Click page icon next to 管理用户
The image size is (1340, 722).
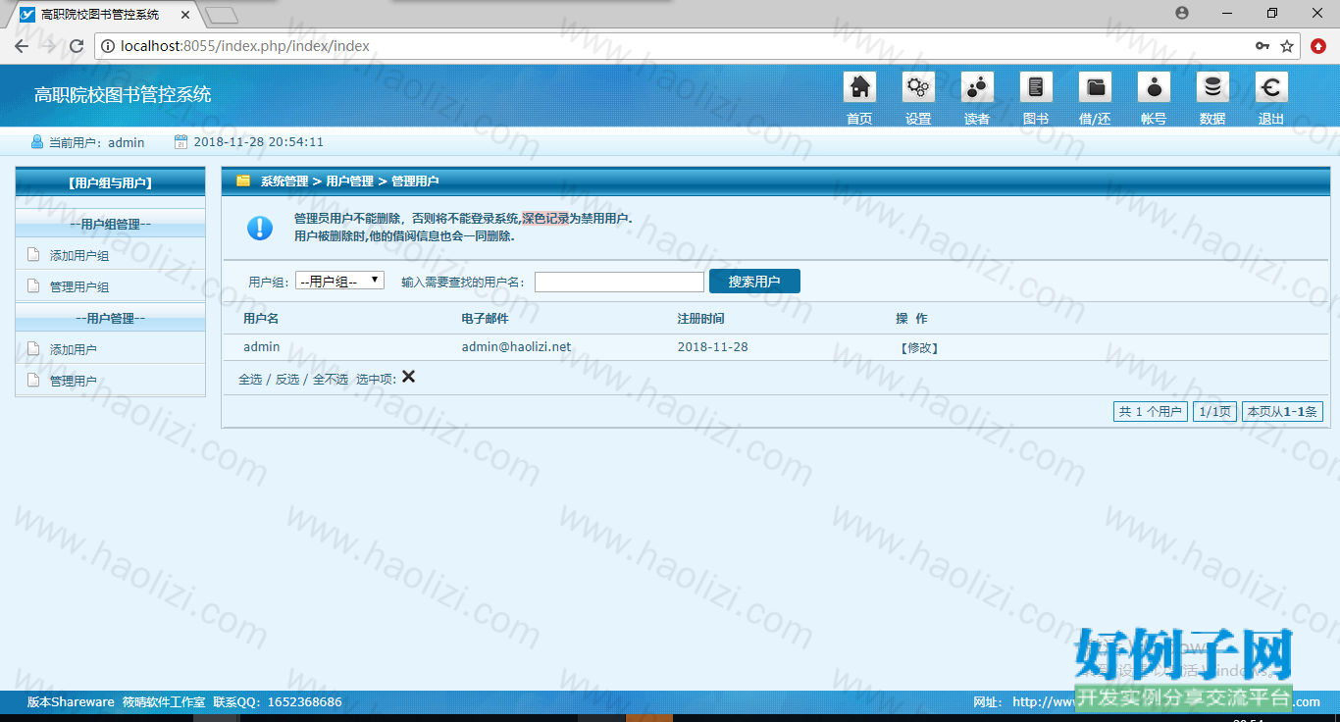pyautogui.click(x=33, y=381)
